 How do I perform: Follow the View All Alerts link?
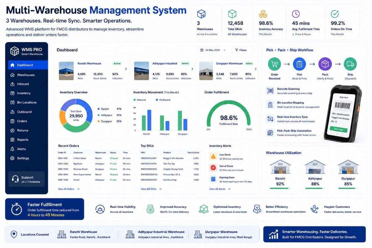(220, 189)
